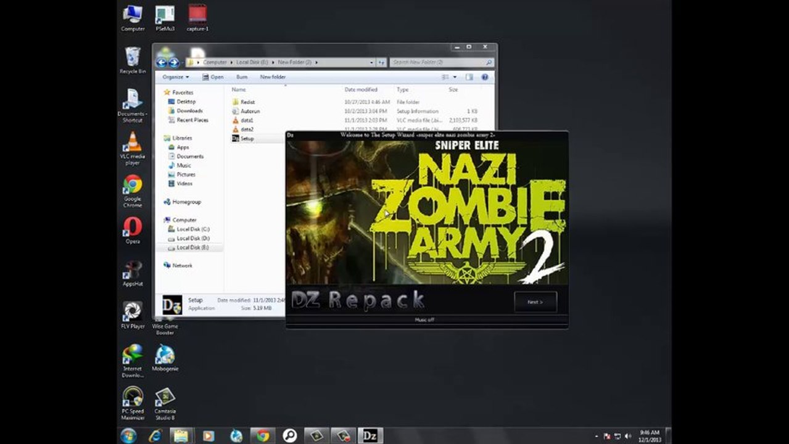Open the AppsHat desktop icon
The width and height of the screenshot is (789, 444).
[x=133, y=273]
